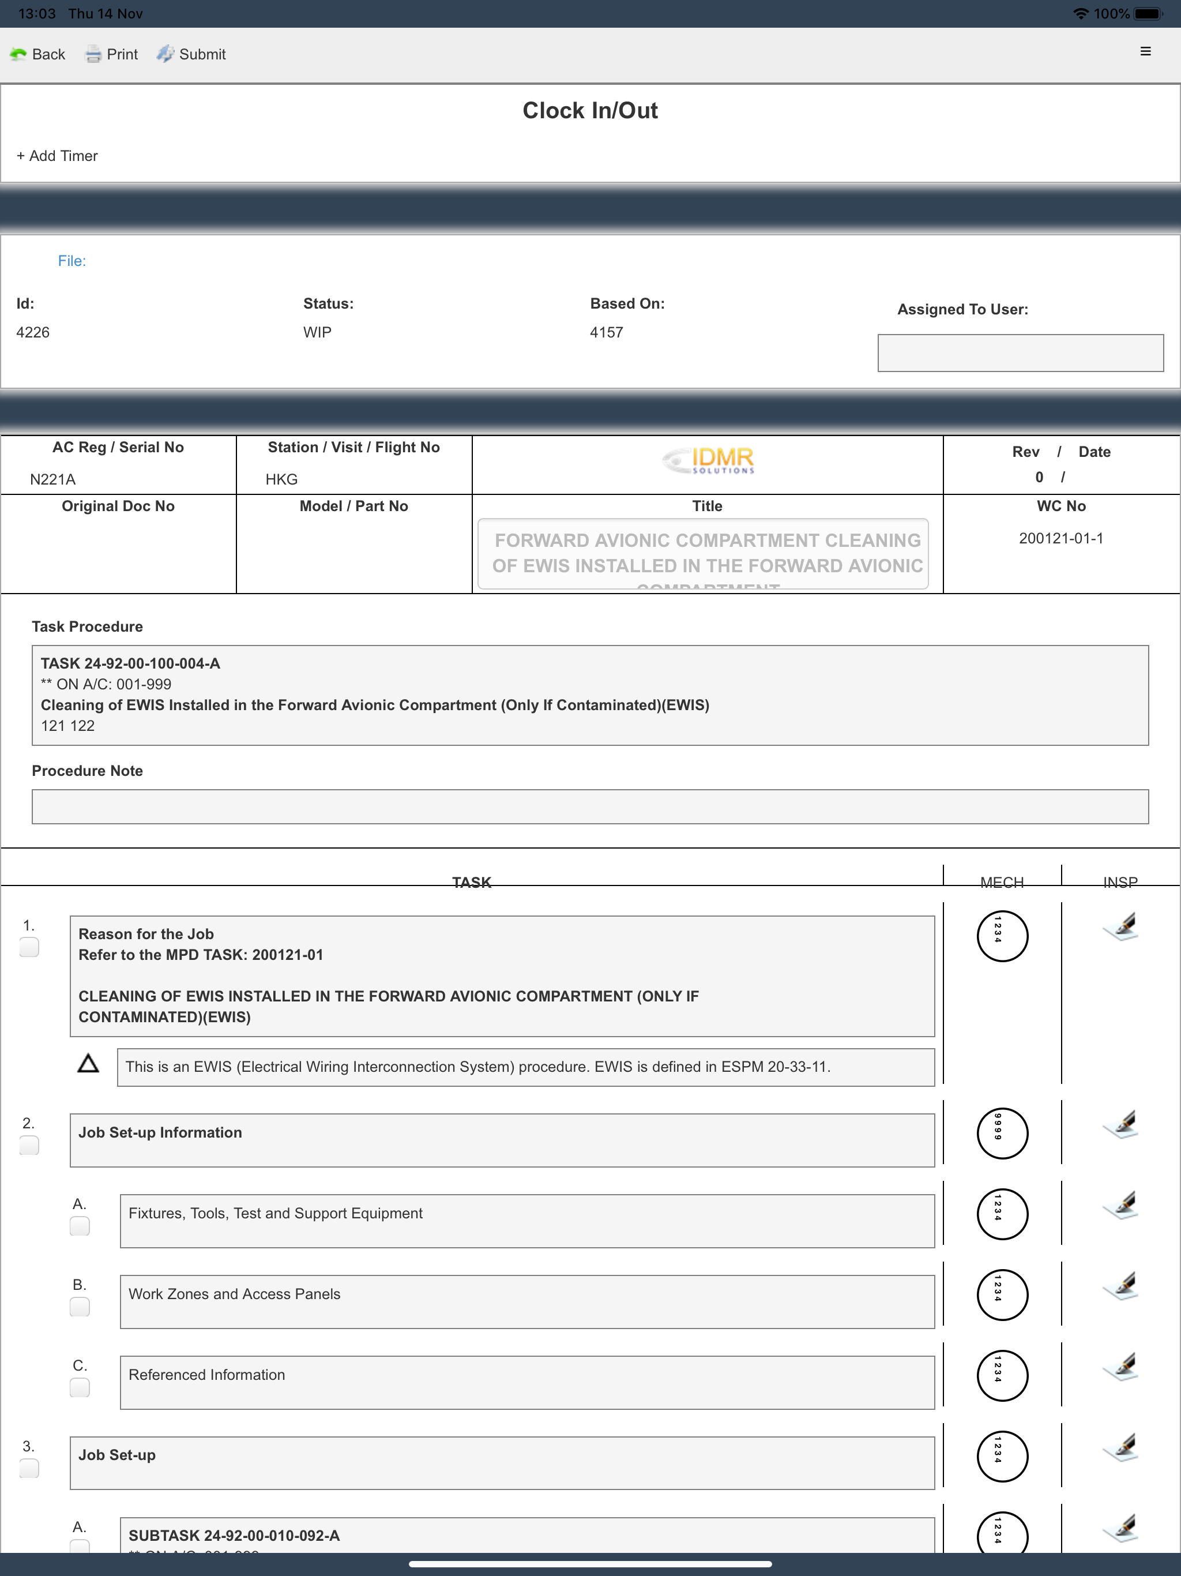Click the INSP column header

point(1120,882)
